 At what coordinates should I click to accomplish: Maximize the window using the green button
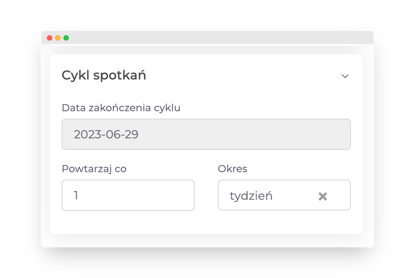[66, 38]
